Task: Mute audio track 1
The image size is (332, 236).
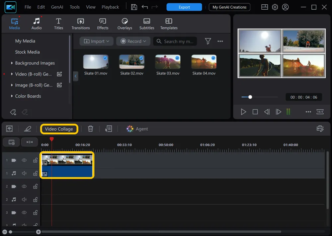Action: click(x=24, y=173)
